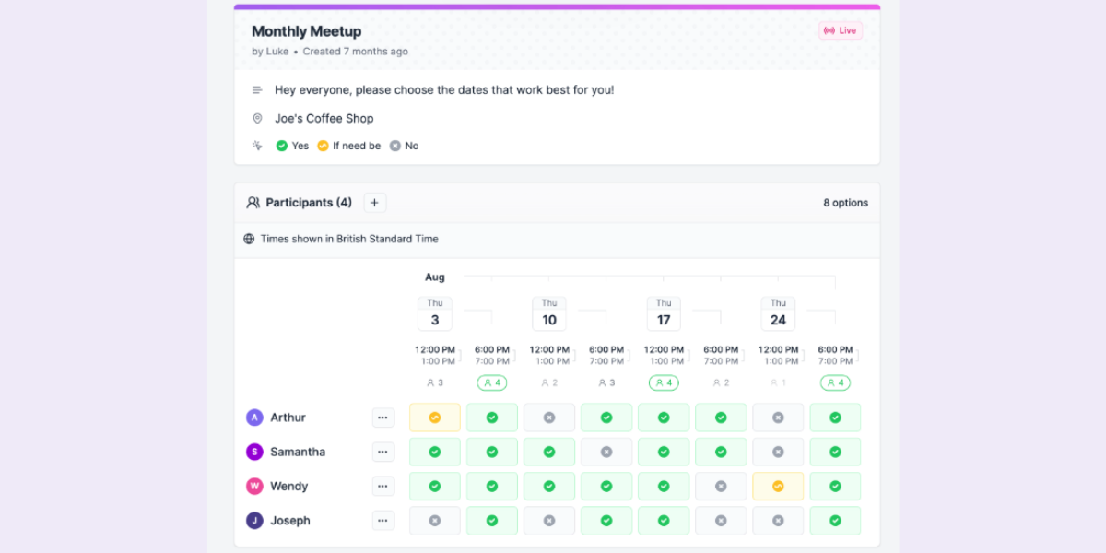Toggle Samantha's no vote for Aug 10 evening

point(606,452)
